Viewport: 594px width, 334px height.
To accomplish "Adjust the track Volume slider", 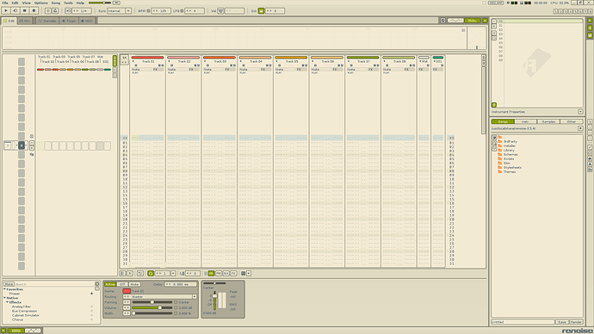I will point(152,308).
